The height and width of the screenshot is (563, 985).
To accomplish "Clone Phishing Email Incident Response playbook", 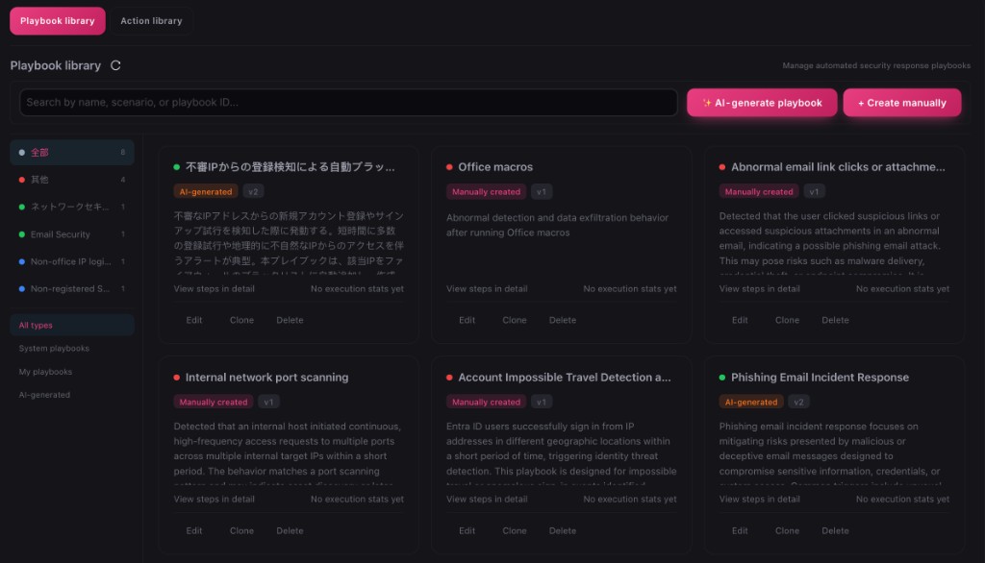I will [x=787, y=530].
